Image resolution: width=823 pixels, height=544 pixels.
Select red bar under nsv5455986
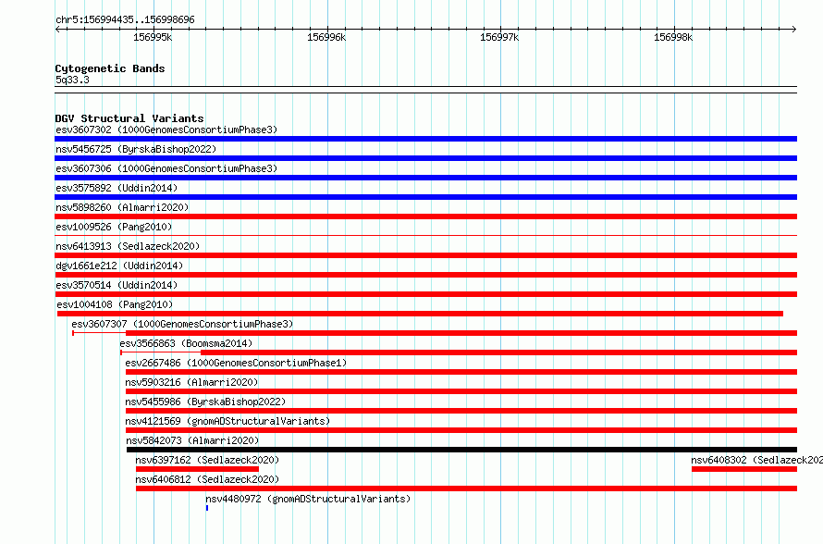pos(461,411)
